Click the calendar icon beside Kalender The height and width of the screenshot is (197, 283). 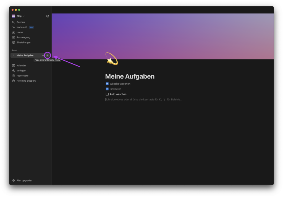[x=14, y=65]
